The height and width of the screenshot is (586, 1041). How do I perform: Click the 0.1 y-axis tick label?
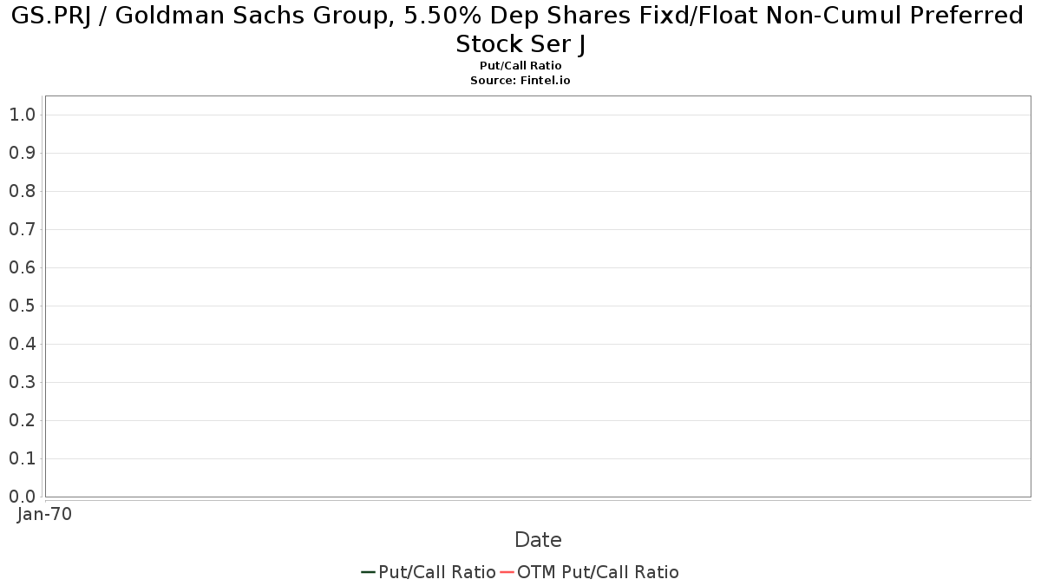[x=22, y=458]
